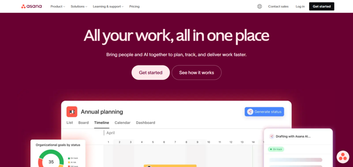Click the Log in link
Image resolution: width=353 pixels, height=167 pixels.
(300, 7)
